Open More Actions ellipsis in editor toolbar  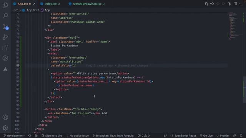(x=241, y=4)
